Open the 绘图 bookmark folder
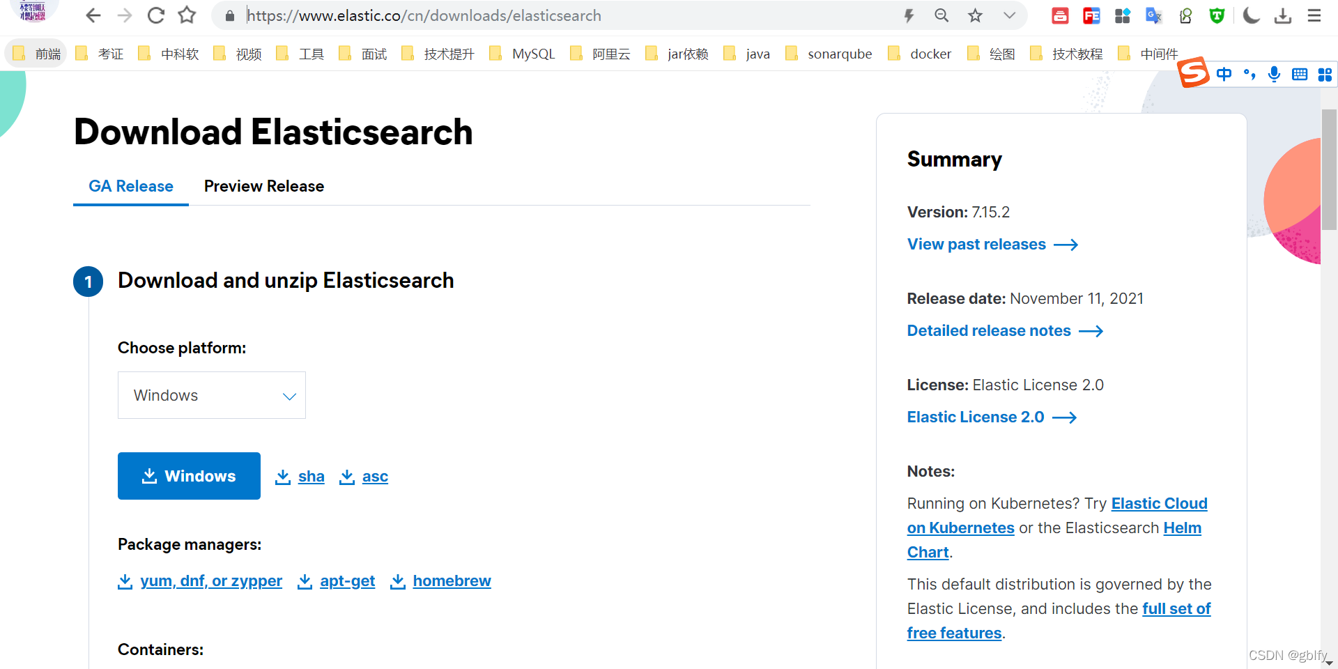Viewport: 1338px width, 669px height. click(991, 54)
